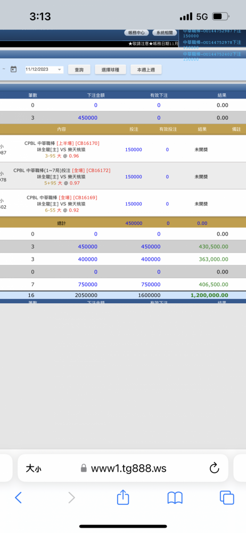Tap the battery status icon
This screenshot has width=246, height=533.
click(x=221, y=17)
